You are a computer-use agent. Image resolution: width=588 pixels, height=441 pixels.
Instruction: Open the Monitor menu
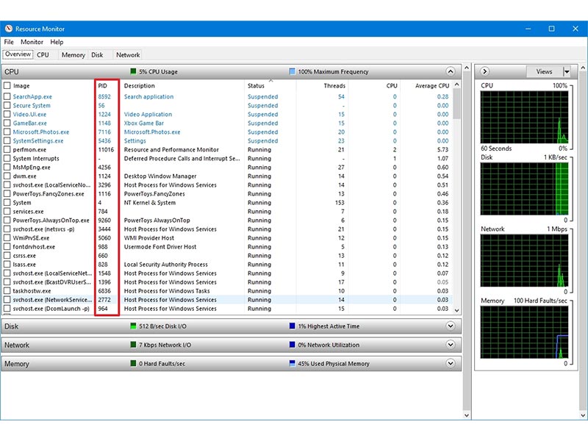click(x=32, y=42)
